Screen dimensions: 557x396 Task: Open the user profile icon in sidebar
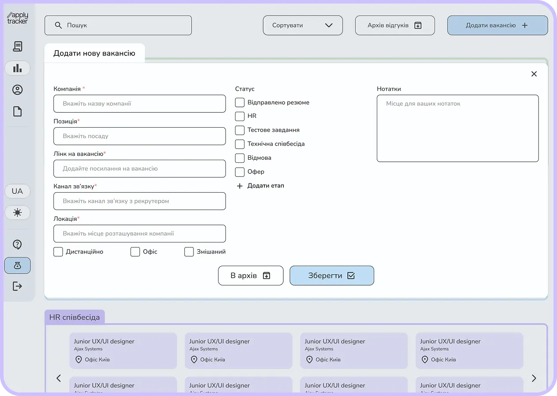coord(18,90)
